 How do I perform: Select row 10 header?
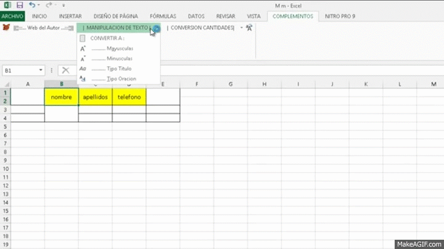point(5,169)
